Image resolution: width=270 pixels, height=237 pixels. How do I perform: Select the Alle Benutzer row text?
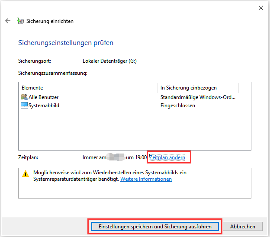pyautogui.click(x=44, y=97)
